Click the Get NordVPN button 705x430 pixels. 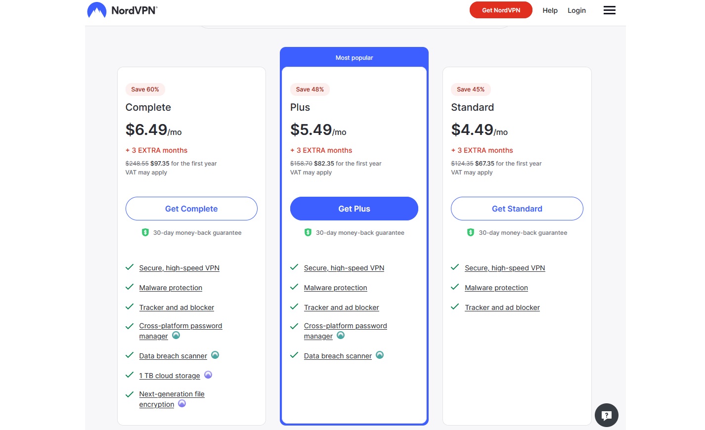(501, 10)
